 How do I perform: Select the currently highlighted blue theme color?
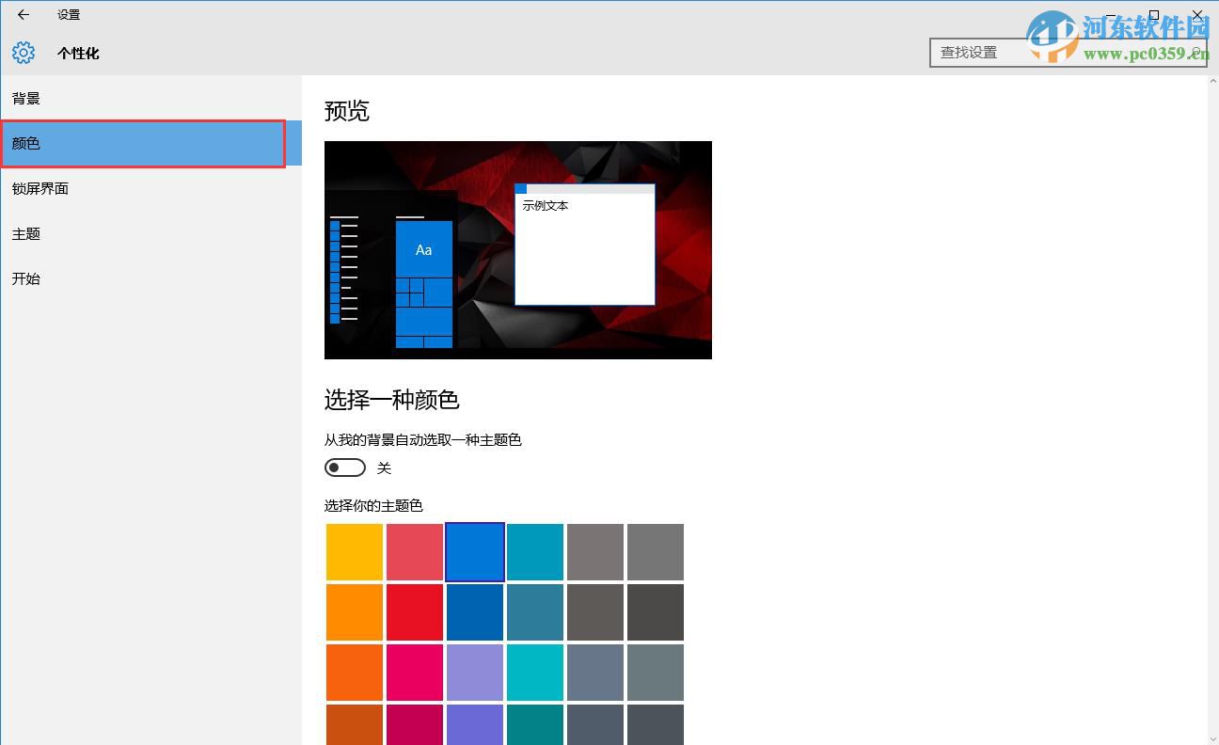[x=474, y=551]
